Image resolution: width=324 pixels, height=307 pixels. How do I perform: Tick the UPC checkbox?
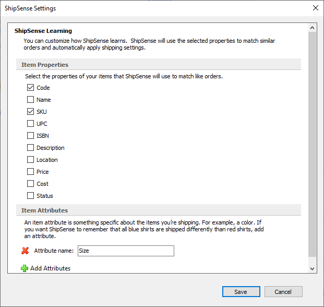point(30,124)
